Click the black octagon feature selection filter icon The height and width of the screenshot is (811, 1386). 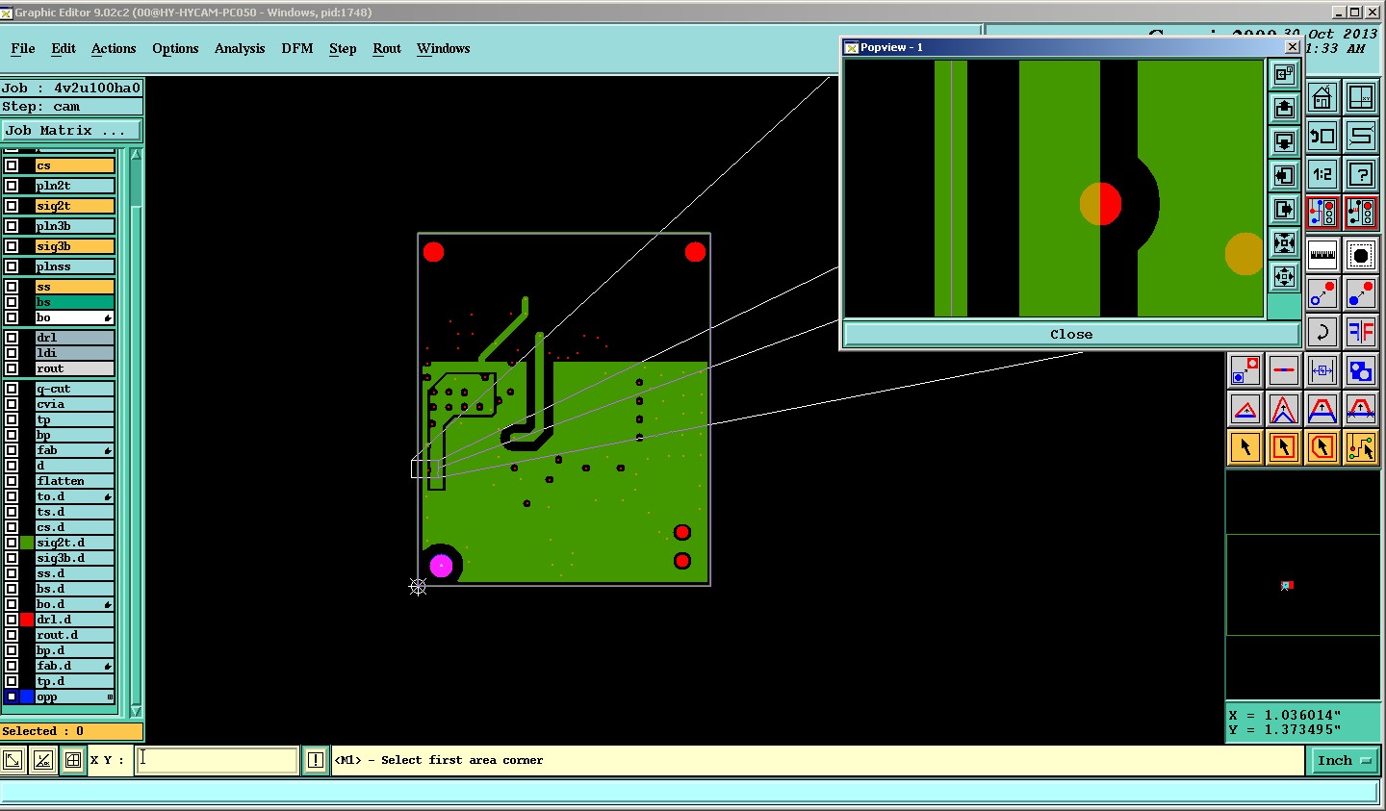1361,255
